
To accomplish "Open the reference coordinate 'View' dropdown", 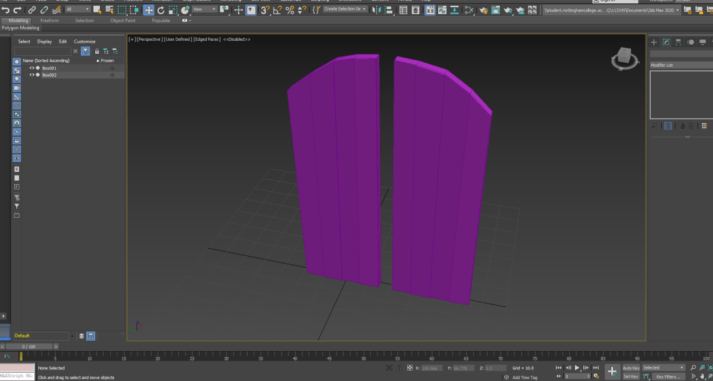I will (x=205, y=10).
